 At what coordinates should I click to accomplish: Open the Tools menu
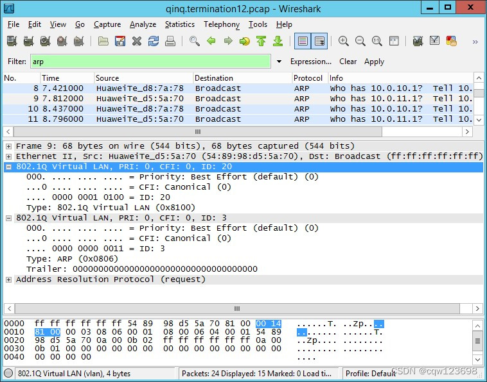tap(258, 24)
